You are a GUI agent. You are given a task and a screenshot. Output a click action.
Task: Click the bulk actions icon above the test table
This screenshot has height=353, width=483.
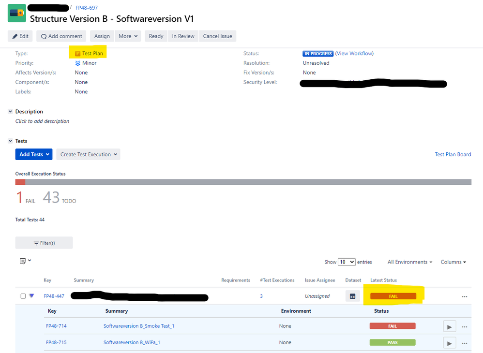point(23,260)
